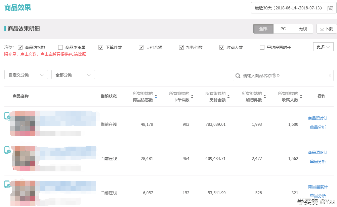Click device icon of the 28,481 visitors row
The image size is (337, 207).
coord(7,150)
